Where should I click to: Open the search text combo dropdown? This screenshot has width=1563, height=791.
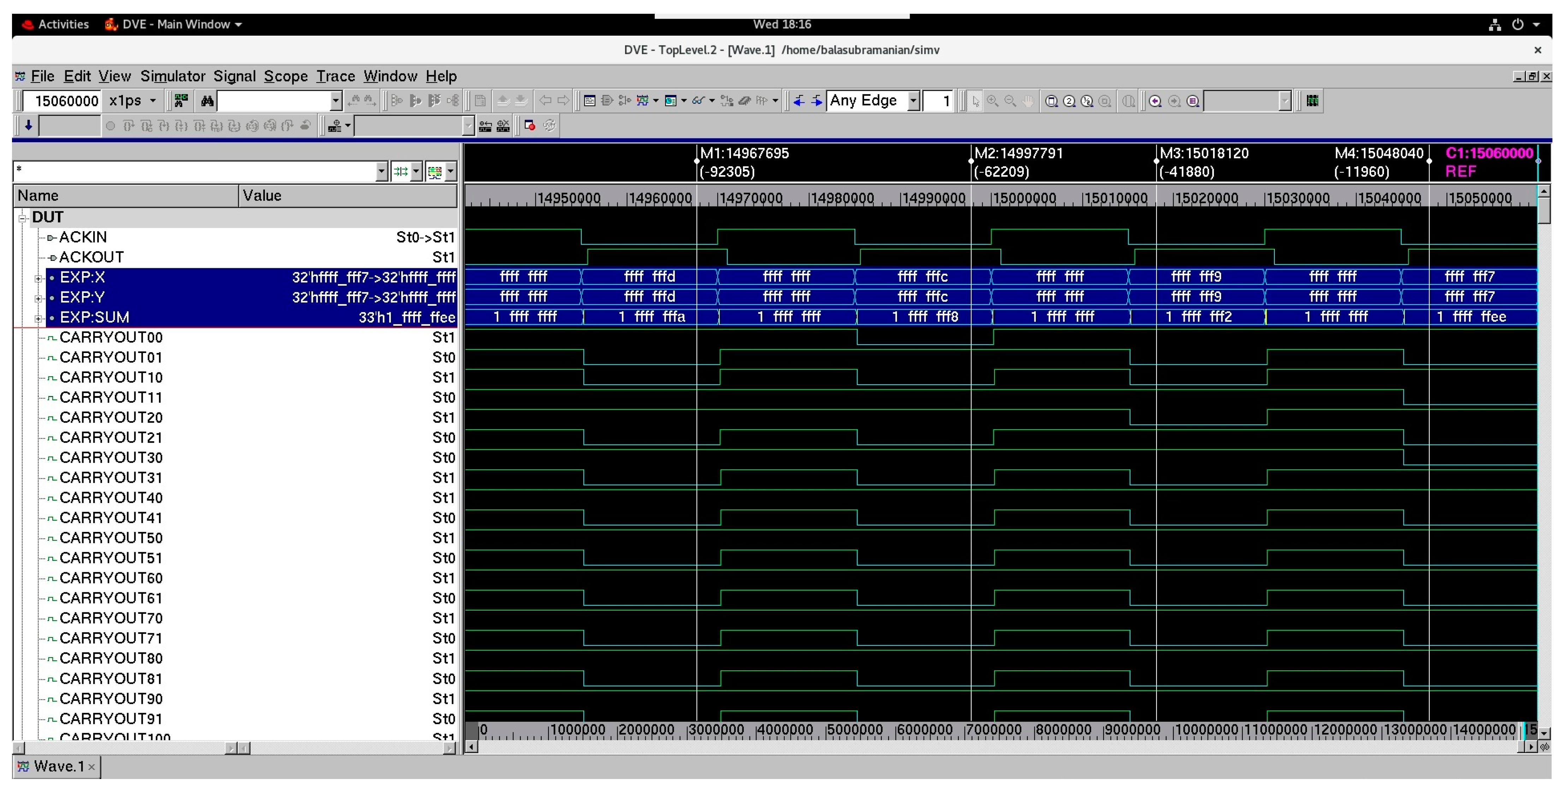pos(335,101)
